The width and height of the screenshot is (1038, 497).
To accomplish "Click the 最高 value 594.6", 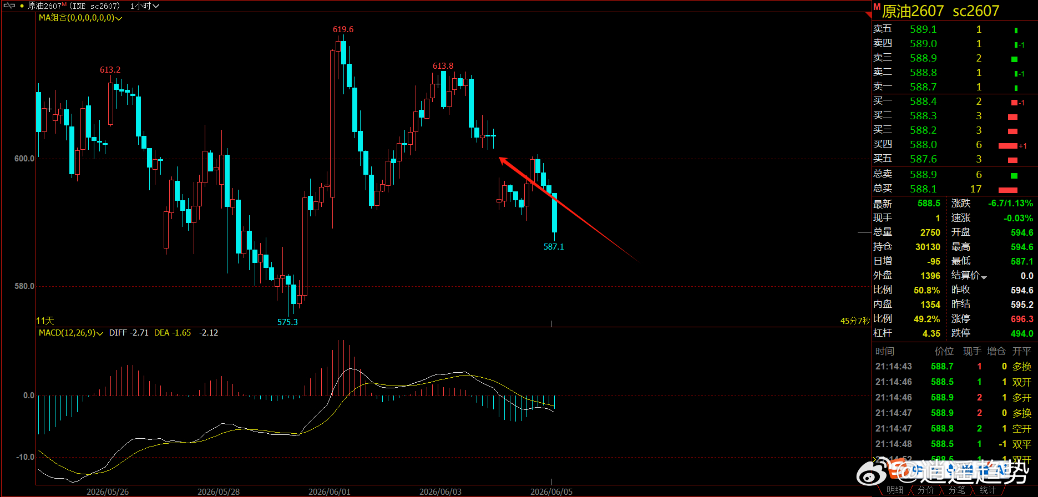I will pos(1022,247).
